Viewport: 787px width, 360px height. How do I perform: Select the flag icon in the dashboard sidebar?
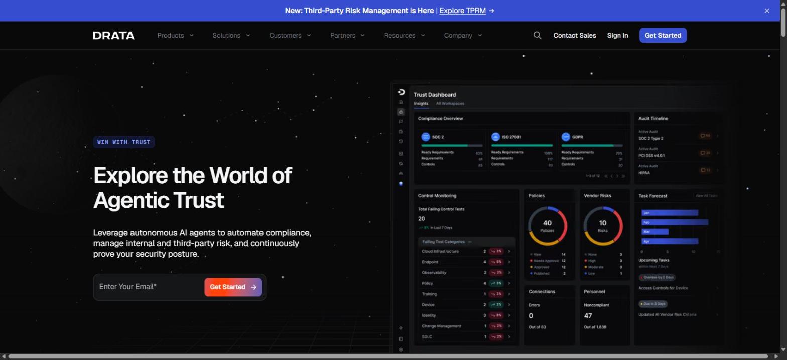point(401,121)
